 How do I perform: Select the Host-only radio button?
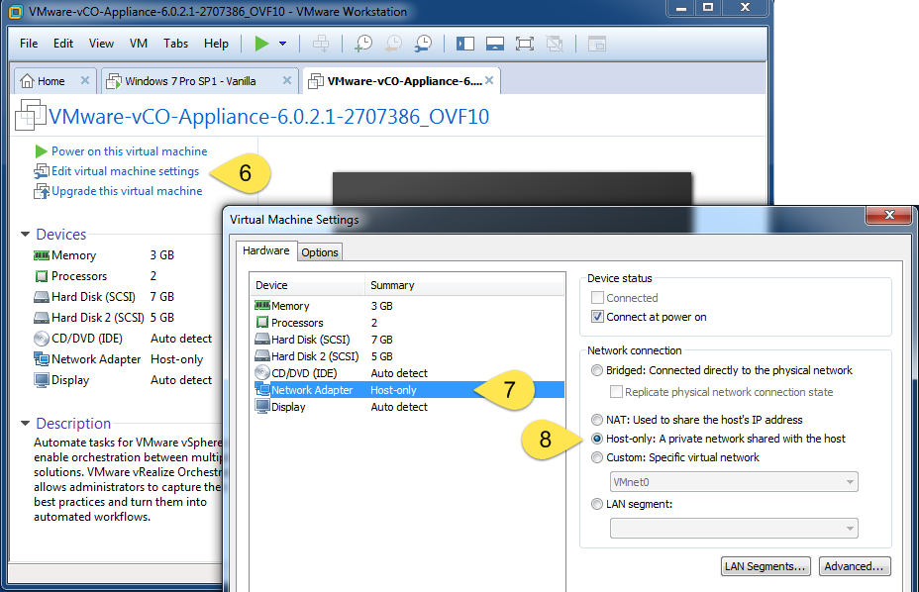[596, 439]
